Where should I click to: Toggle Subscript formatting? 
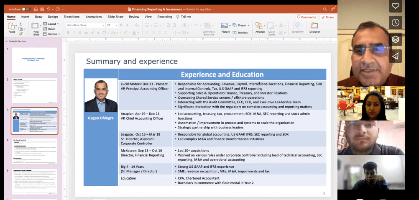pyautogui.click(x=98, y=33)
